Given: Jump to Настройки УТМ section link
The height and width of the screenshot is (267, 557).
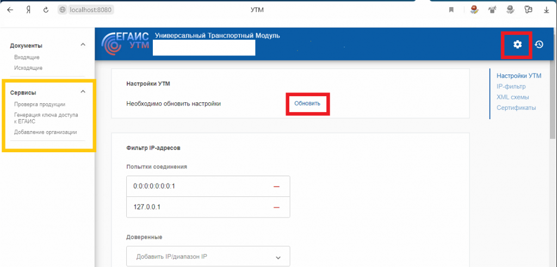Looking at the screenshot, I should pyautogui.click(x=519, y=76).
